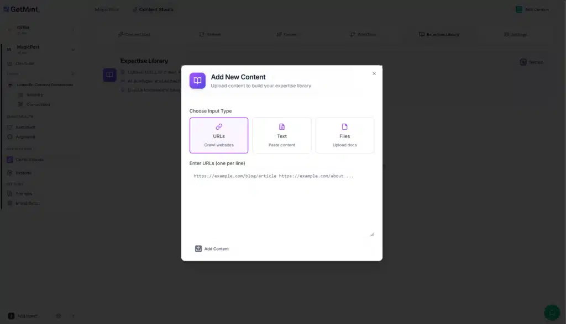Click the Alignment icon in the sidebar
Viewport: 566px width, 324px height.
coord(11,137)
